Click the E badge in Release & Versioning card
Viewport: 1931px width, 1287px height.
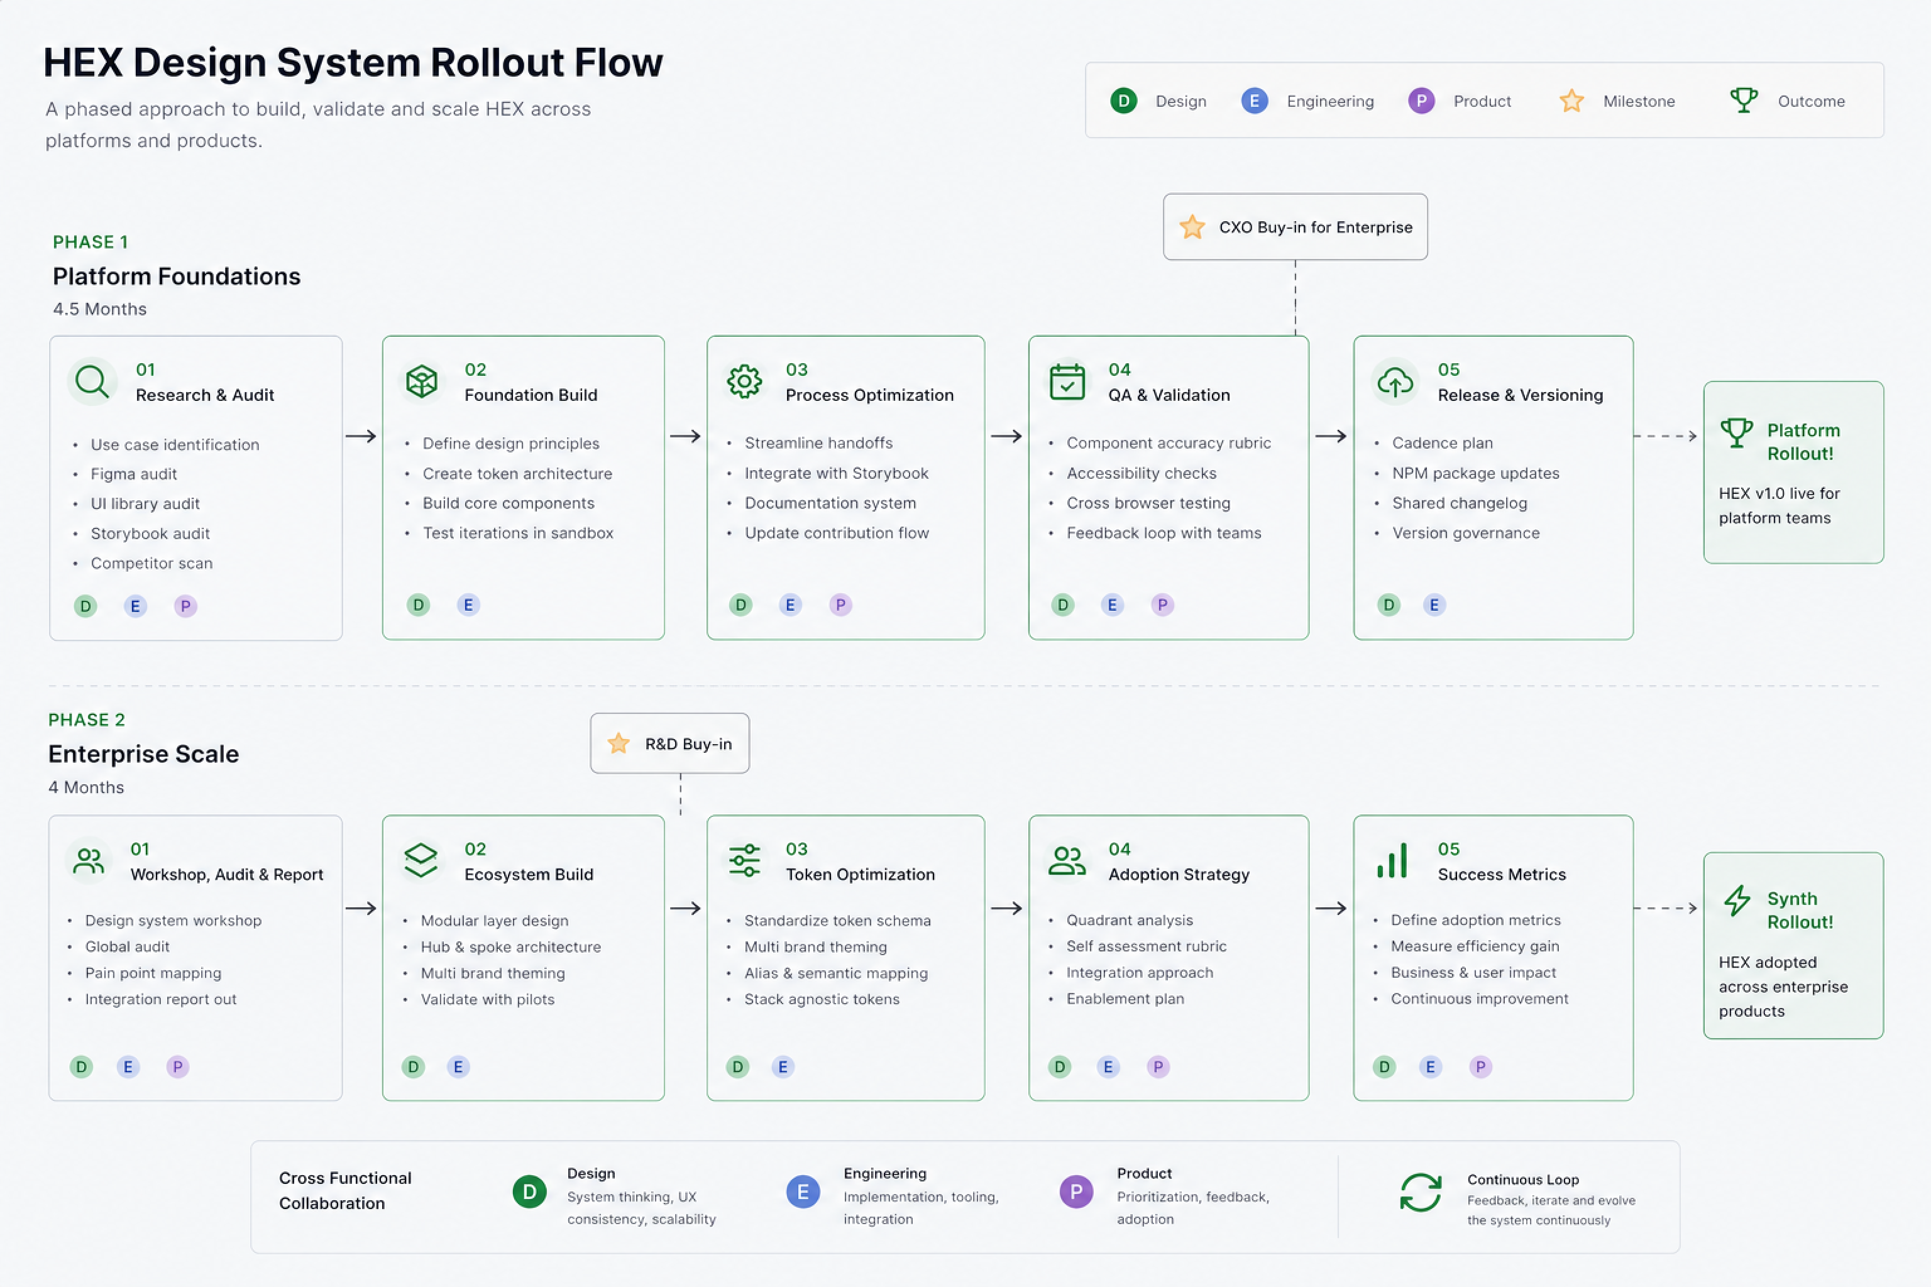click(x=1433, y=605)
